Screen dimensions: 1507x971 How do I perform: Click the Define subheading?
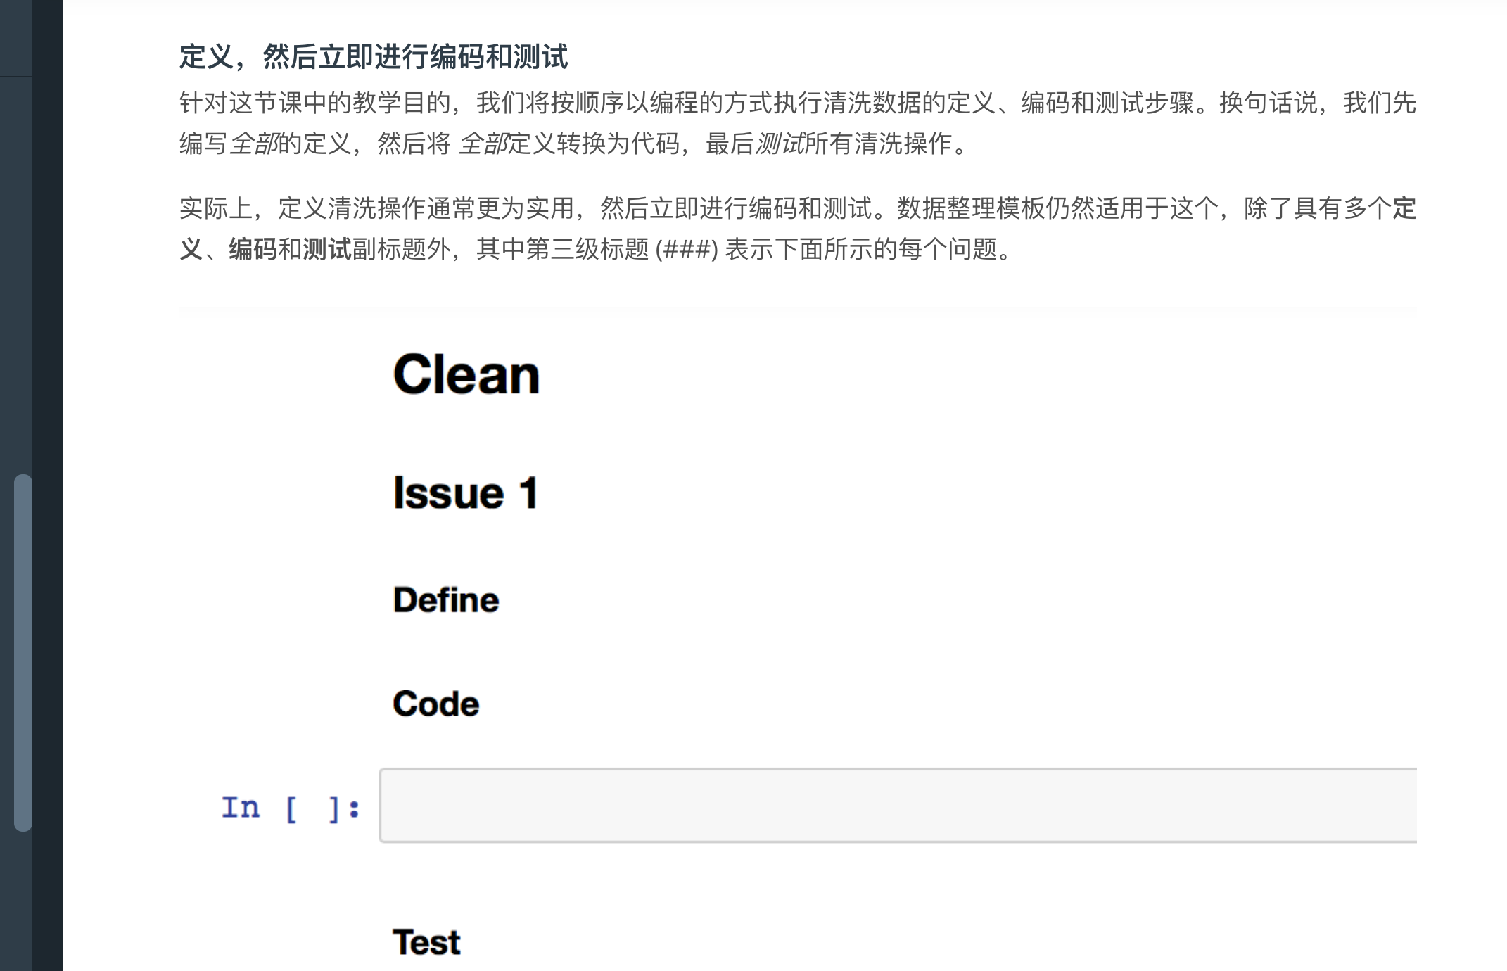[x=445, y=599]
